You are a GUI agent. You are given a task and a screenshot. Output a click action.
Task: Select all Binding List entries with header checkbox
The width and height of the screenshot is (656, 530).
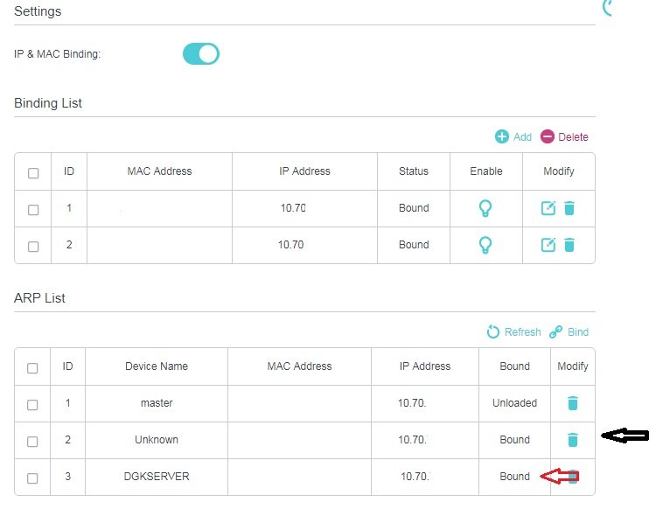(x=33, y=173)
